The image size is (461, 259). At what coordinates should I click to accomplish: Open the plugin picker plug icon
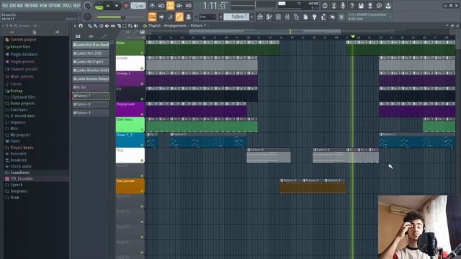[314, 17]
